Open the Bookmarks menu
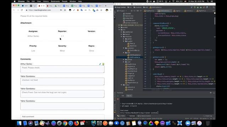The height and width of the screenshot is (127, 227). pos(55,1)
